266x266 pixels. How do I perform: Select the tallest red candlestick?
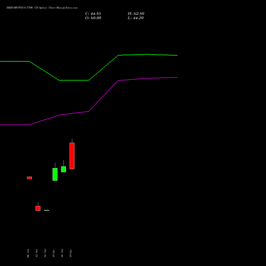tap(72, 156)
